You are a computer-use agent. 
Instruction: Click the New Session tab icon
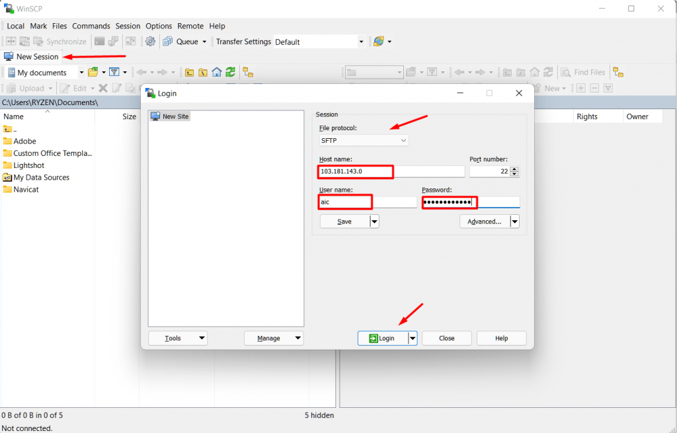pyautogui.click(x=11, y=56)
